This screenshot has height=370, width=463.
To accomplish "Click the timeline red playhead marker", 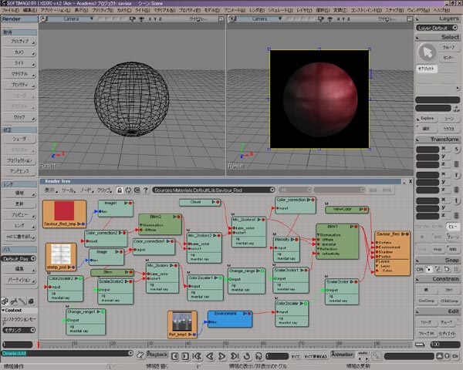I will click(x=39, y=345).
